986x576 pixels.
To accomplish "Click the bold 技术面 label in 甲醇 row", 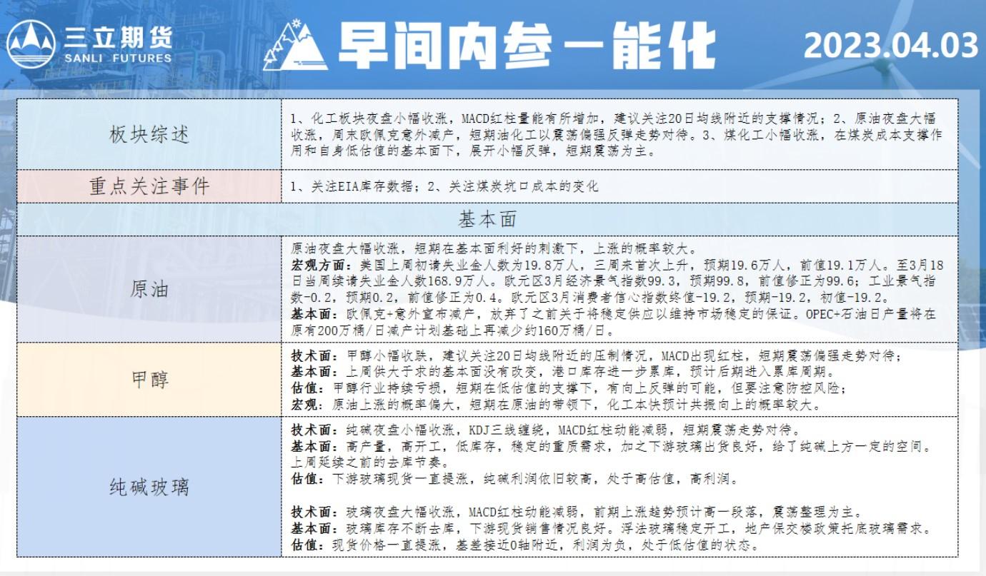I will [314, 356].
